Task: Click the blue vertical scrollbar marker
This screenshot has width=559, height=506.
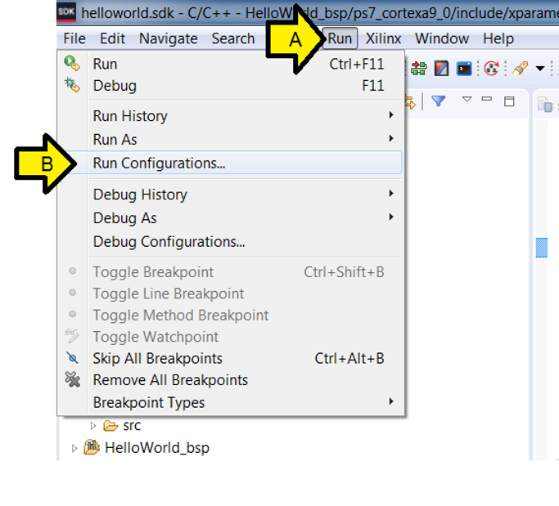Action: [541, 248]
